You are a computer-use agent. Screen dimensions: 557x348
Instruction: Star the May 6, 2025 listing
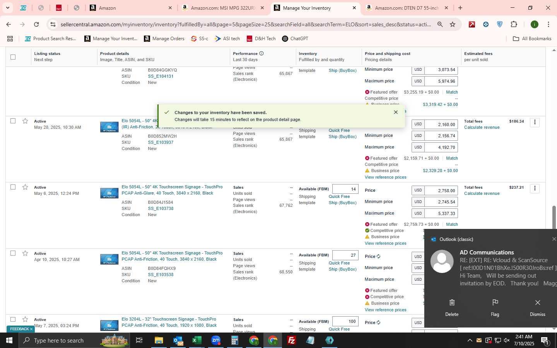tap(25, 187)
